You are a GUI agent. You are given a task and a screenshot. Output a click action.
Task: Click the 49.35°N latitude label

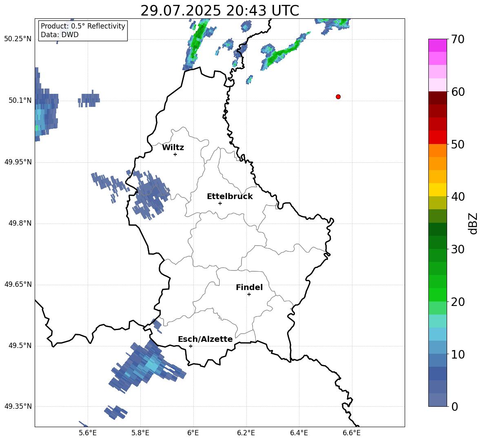[18, 406]
